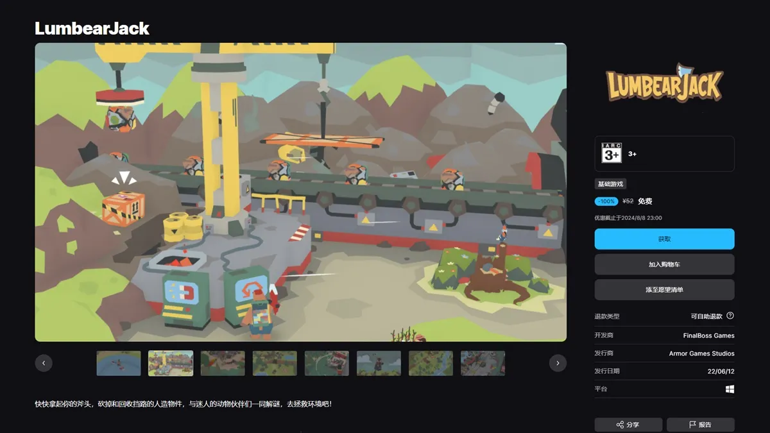Click the 发行日期 label
Viewport: 770px width, 433px height.
tap(607, 371)
